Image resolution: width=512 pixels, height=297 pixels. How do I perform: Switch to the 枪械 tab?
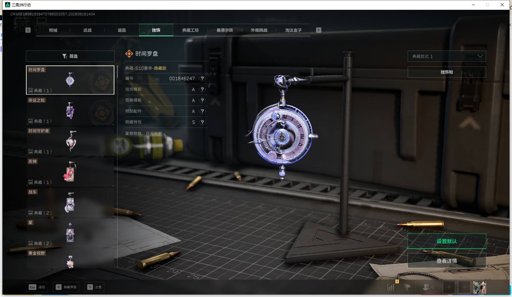coord(53,30)
